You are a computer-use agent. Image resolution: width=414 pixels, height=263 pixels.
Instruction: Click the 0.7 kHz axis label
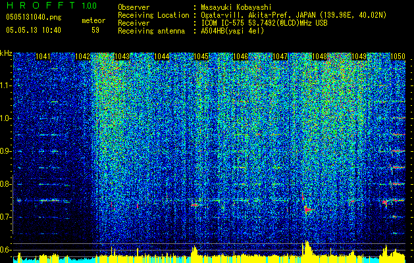[5, 217]
